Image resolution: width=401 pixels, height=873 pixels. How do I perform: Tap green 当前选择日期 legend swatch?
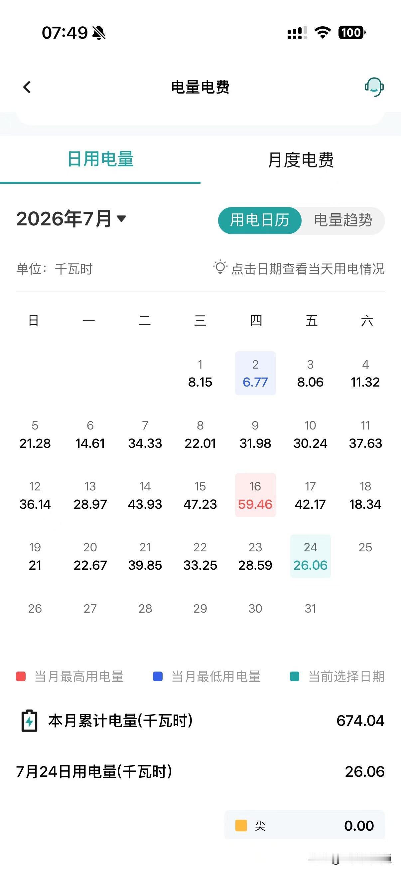[x=295, y=677]
